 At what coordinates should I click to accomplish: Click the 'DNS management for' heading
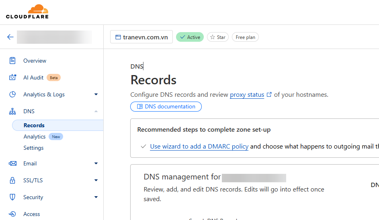182,177
